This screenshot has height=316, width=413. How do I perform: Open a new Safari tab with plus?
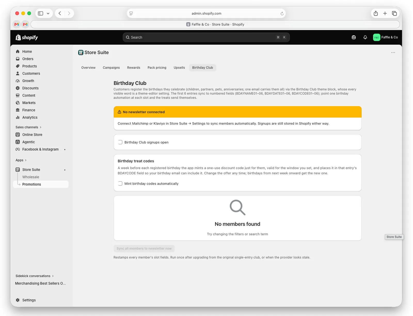point(385,13)
